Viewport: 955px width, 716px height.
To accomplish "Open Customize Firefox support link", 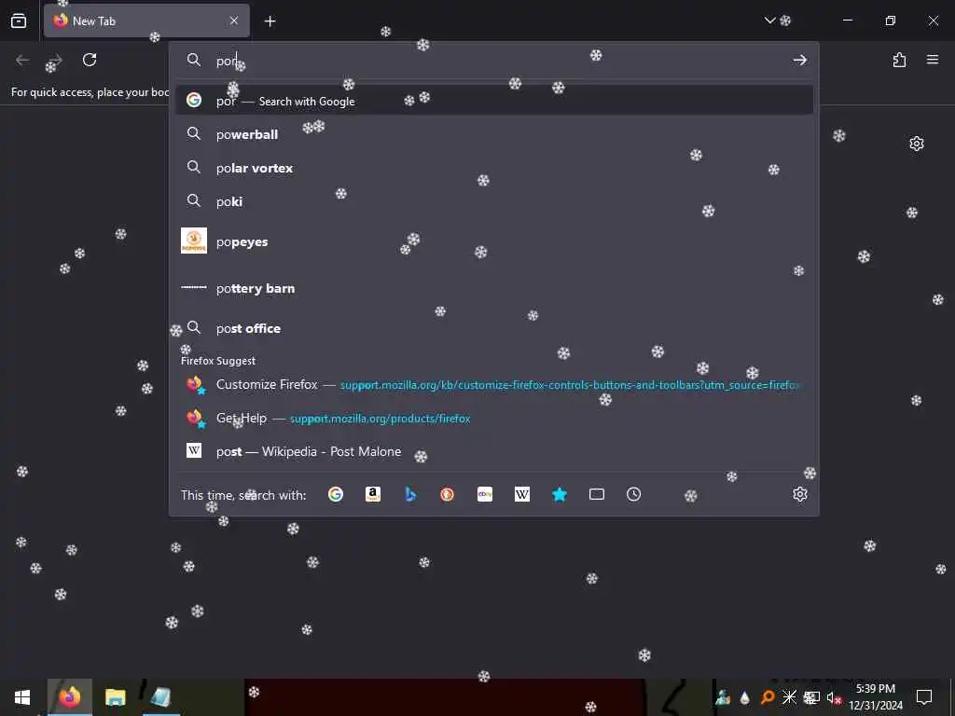I will coord(494,385).
